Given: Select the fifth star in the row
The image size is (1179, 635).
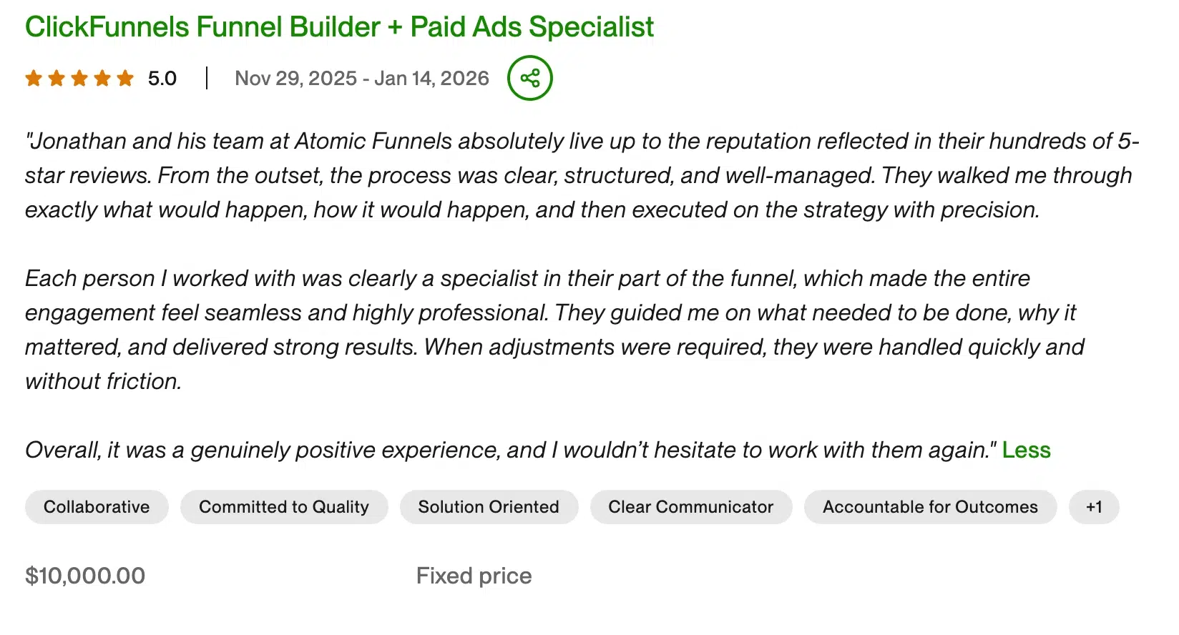Looking at the screenshot, I should [127, 79].
